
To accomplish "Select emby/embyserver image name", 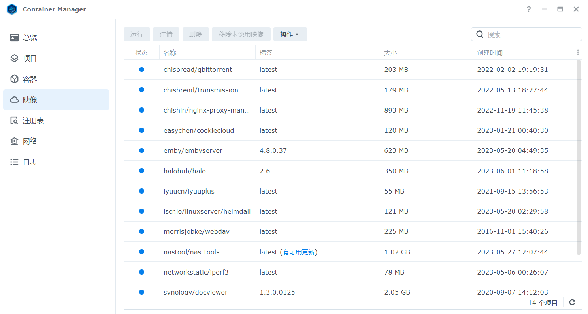I will (x=193, y=150).
